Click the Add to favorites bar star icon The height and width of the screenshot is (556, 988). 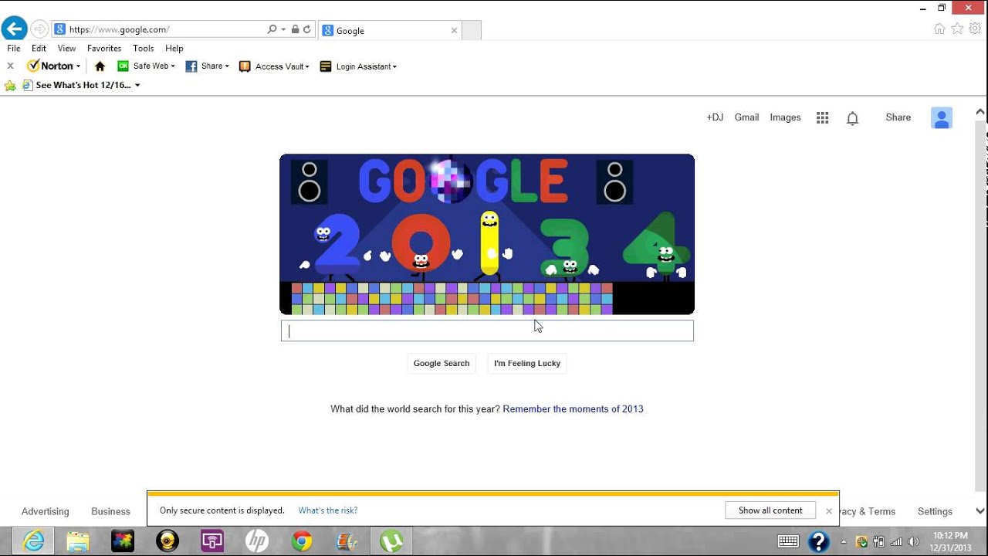tap(10, 86)
